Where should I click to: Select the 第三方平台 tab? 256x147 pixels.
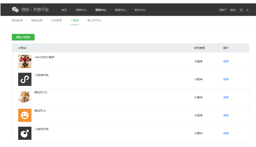pyautogui.click(x=94, y=20)
